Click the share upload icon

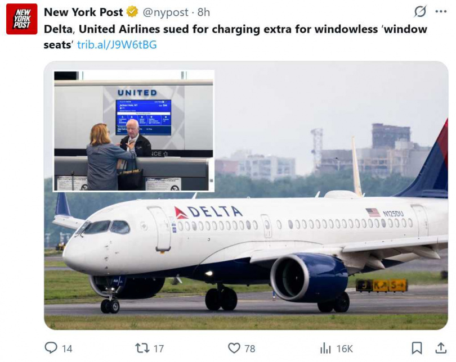pos(441,348)
